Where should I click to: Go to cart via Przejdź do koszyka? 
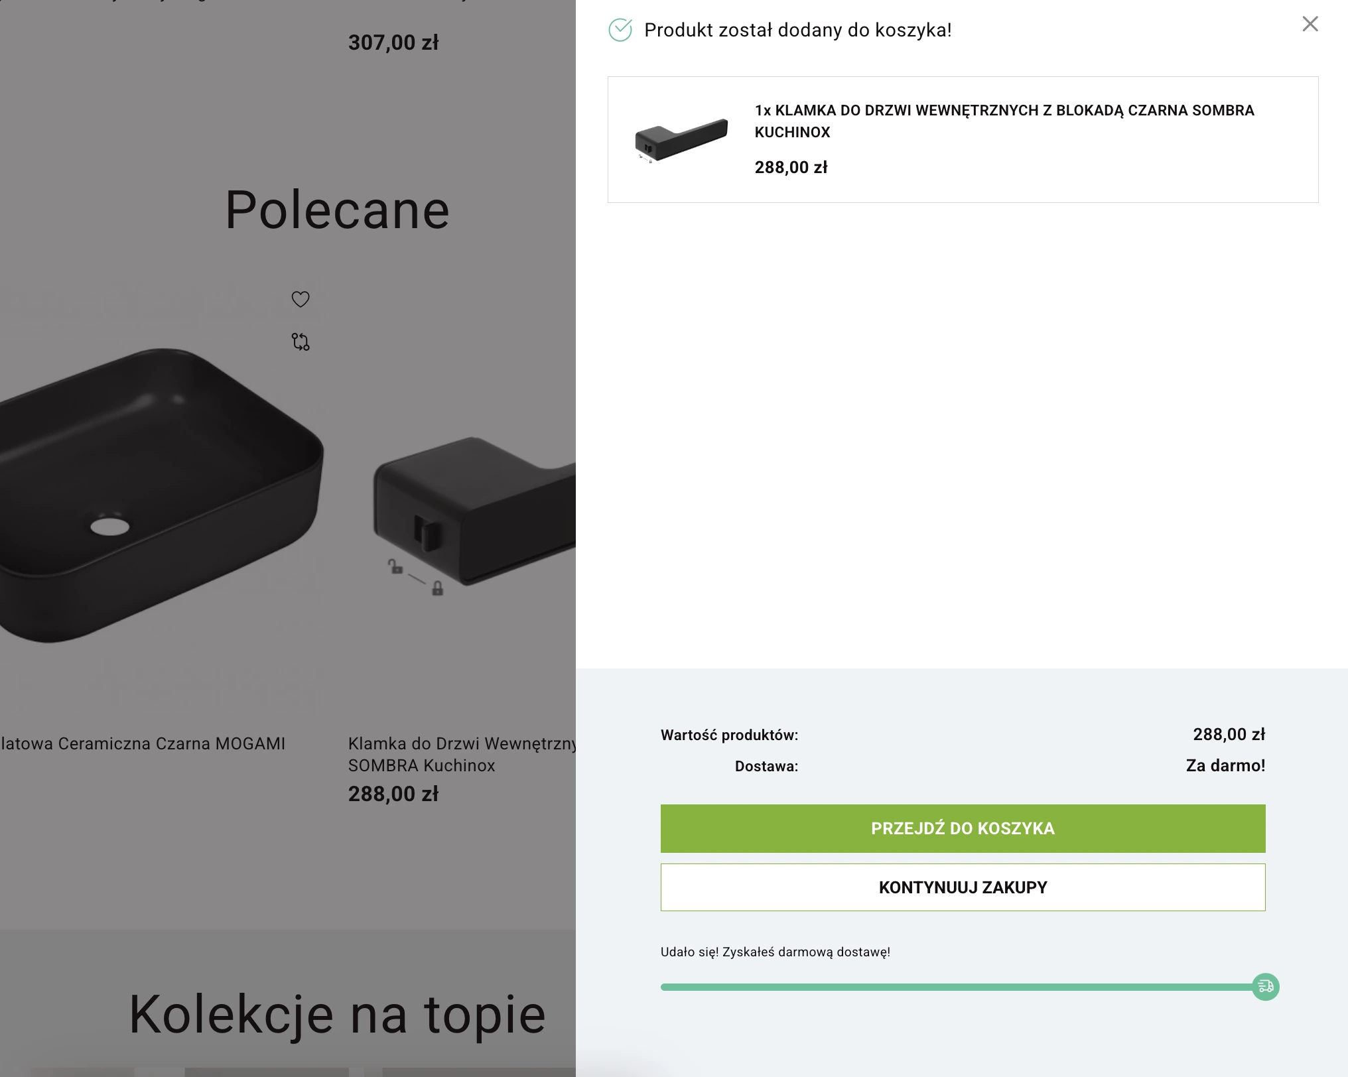pos(963,828)
